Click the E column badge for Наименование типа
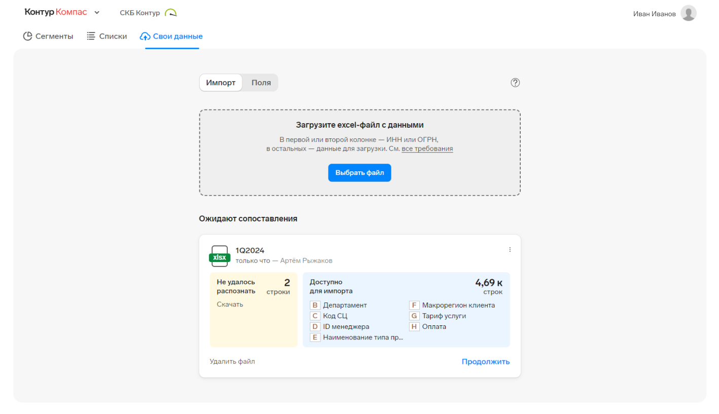Image resolution: width=719 pixels, height=414 pixels. pos(315,337)
